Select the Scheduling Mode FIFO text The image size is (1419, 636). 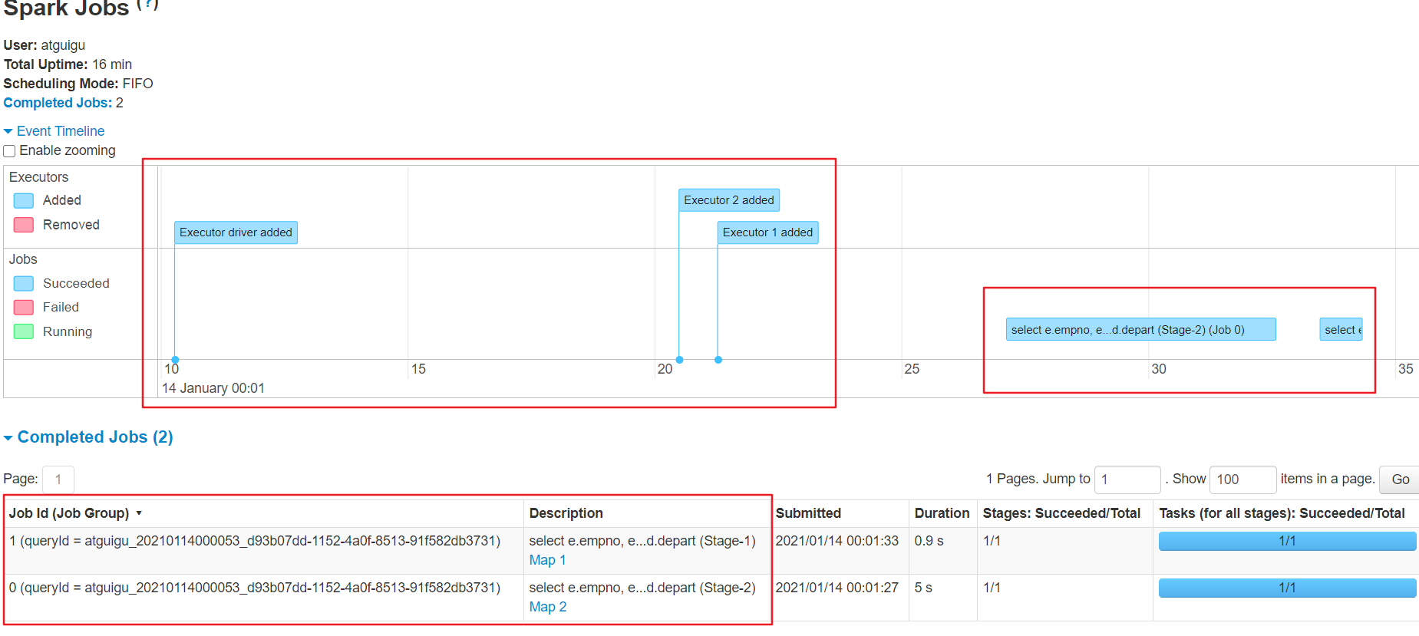pyautogui.click(x=78, y=84)
